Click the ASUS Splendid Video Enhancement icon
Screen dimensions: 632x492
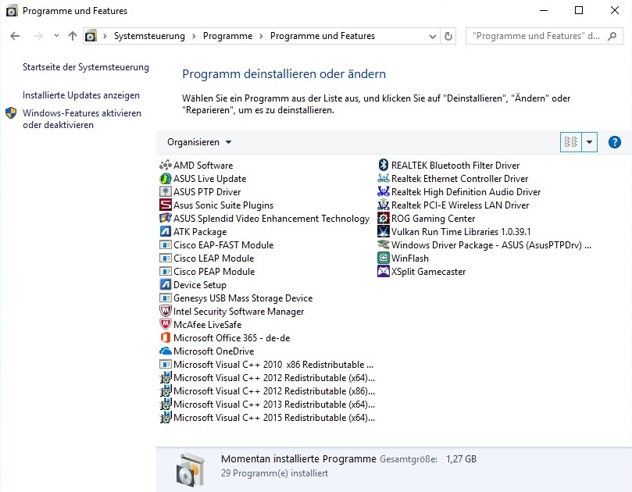point(166,219)
